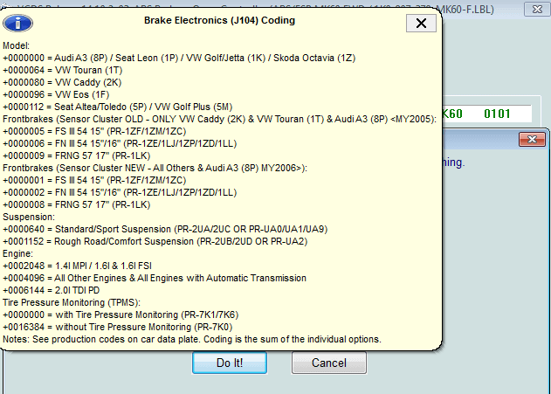Select the 'Suspension:' heading

[x=29, y=217]
